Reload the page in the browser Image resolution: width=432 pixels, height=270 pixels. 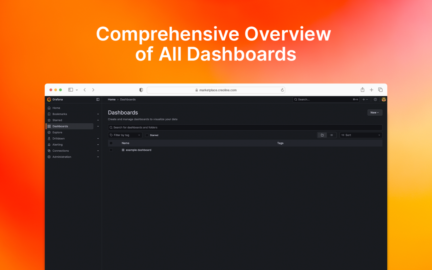[282, 90]
